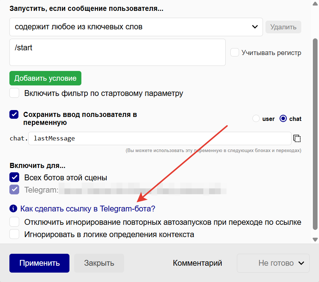Viewport: 319px width, 282px height.
Task: Enable Отключить игнорирование повторных автозапусков checkbox
Action: (14, 222)
